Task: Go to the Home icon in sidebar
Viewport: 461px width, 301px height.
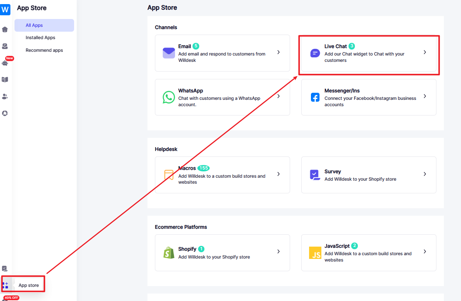Action: (x=5, y=29)
